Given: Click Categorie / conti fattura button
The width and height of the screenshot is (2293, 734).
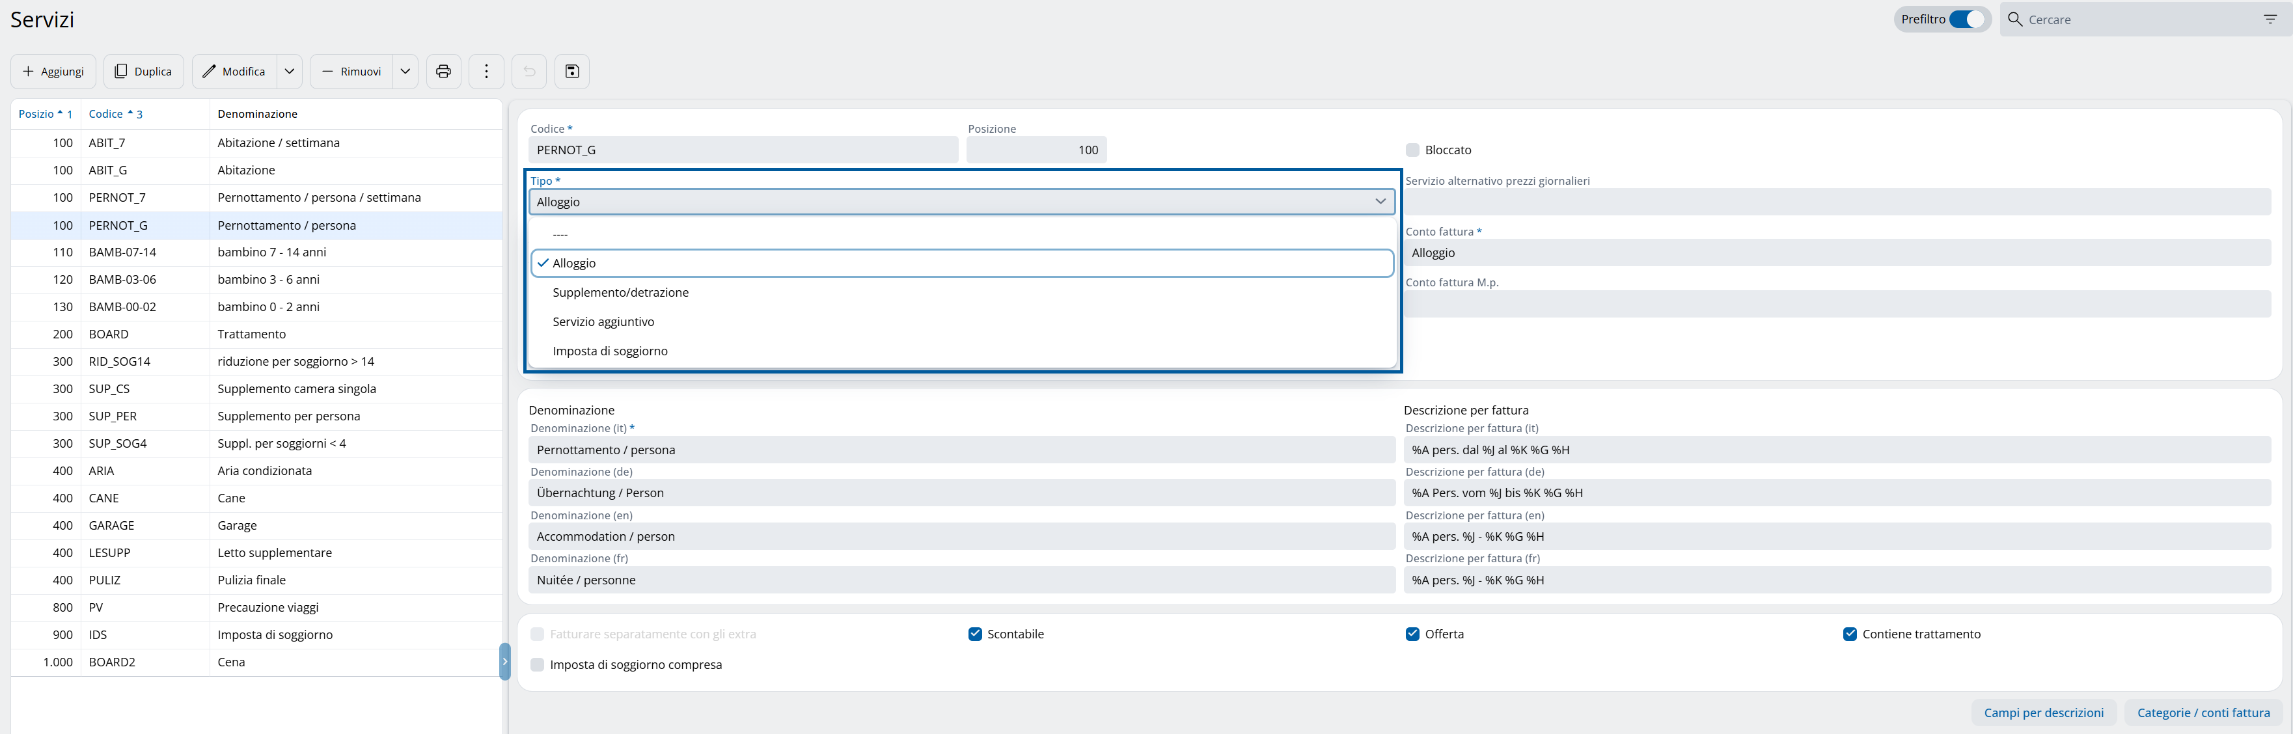Looking at the screenshot, I should pyautogui.click(x=2203, y=713).
